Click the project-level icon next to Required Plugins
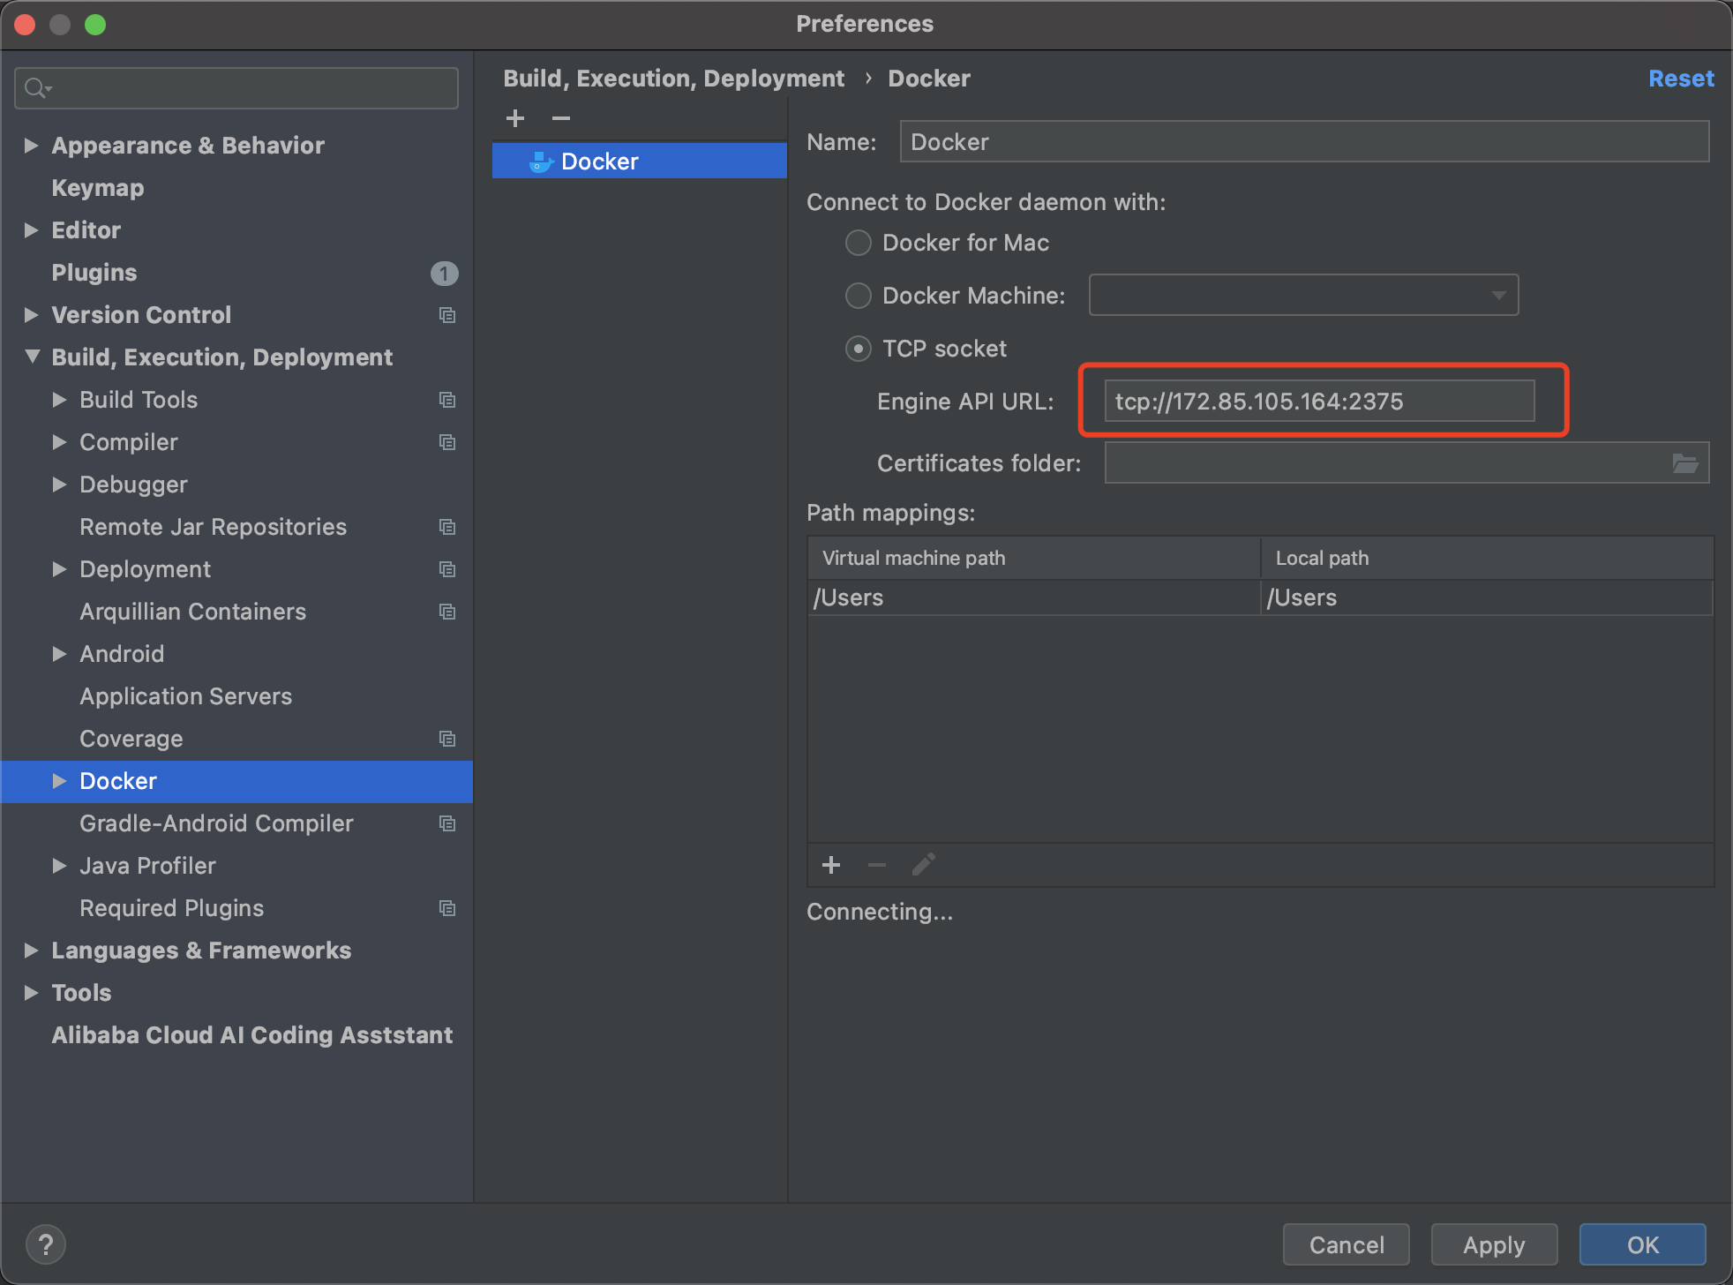1733x1285 pixels. (x=447, y=908)
